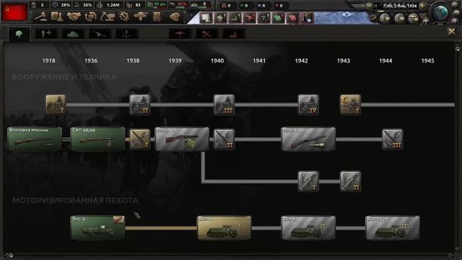Image resolution: width=462 pixels, height=260 pixels.
Task: Select Infantry Equipment IV 1942 tech
Action: [x=308, y=104]
